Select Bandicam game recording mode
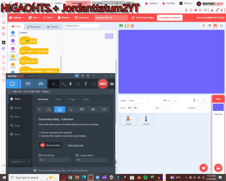Screen dimensions: 226x181 coord(41,84)
